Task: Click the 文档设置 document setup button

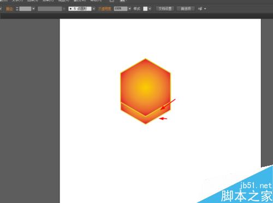Action: 165,9
